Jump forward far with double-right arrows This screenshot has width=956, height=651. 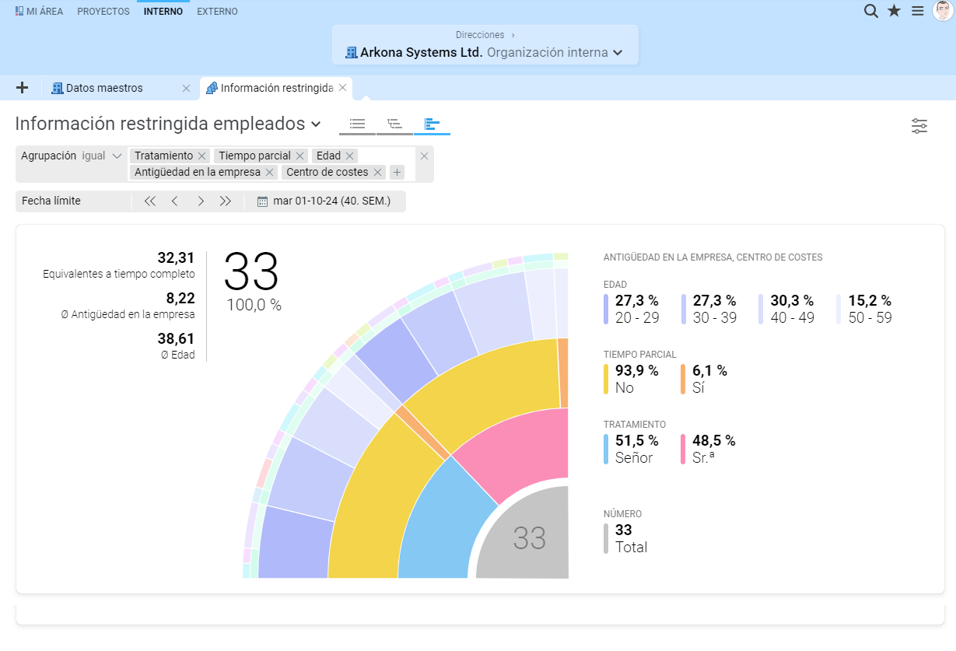point(226,201)
